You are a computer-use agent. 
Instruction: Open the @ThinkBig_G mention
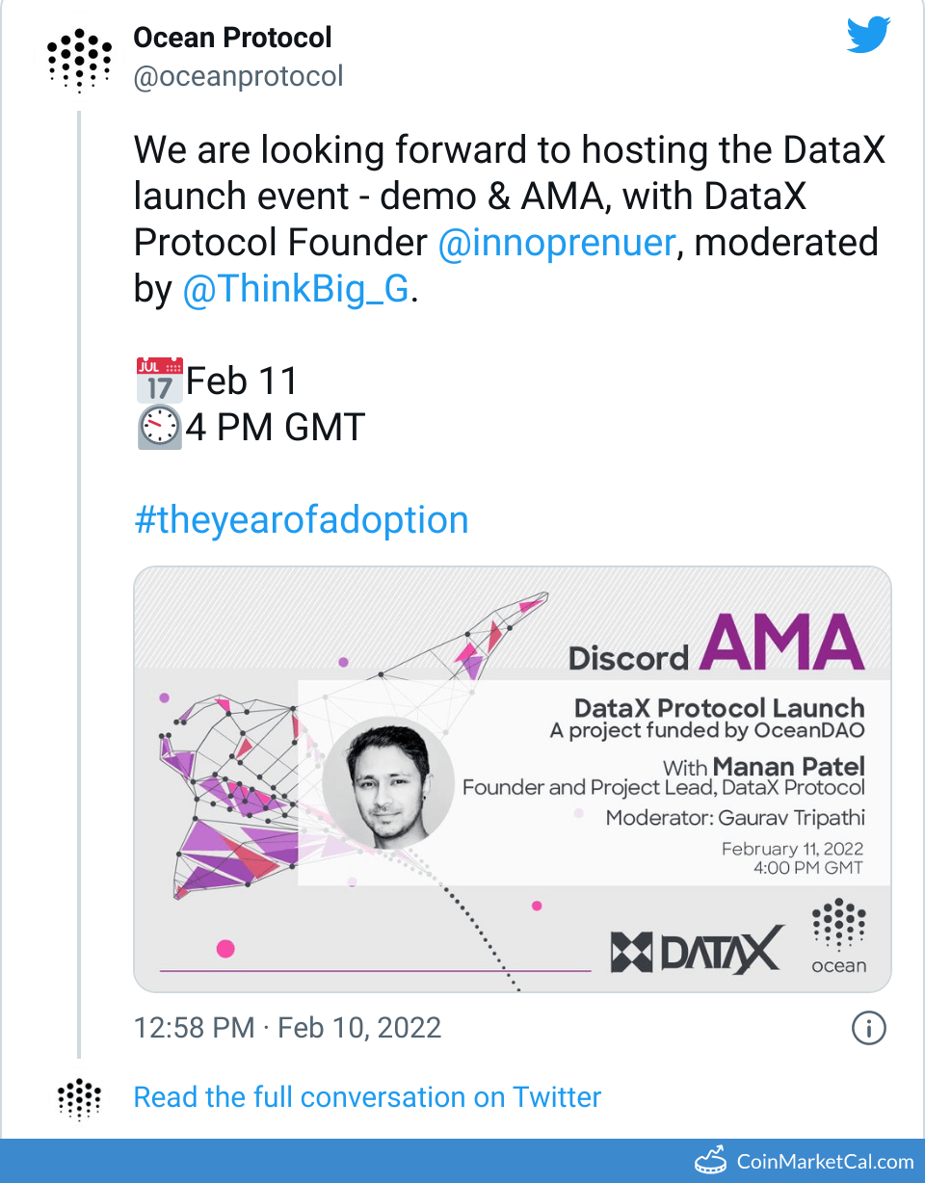coord(296,289)
